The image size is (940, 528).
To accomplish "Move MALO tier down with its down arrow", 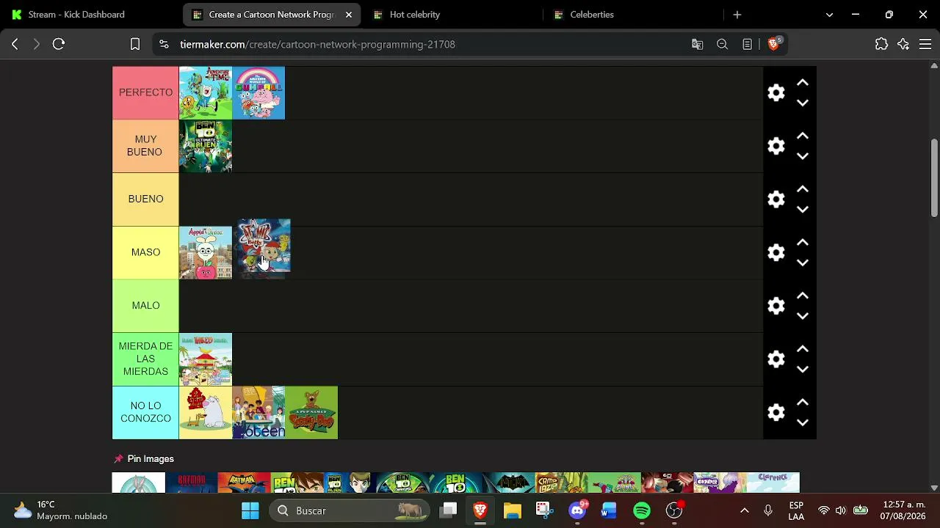I will [x=803, y=316].
